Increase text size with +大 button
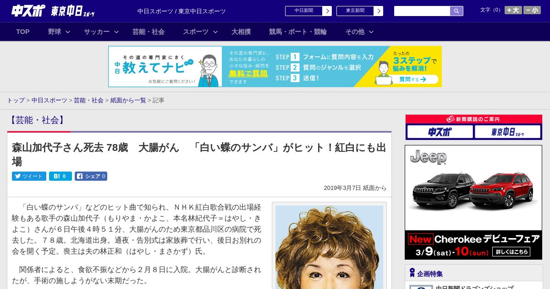The width and height of the screenshot is (550, 289). click(x=513, y=10)
